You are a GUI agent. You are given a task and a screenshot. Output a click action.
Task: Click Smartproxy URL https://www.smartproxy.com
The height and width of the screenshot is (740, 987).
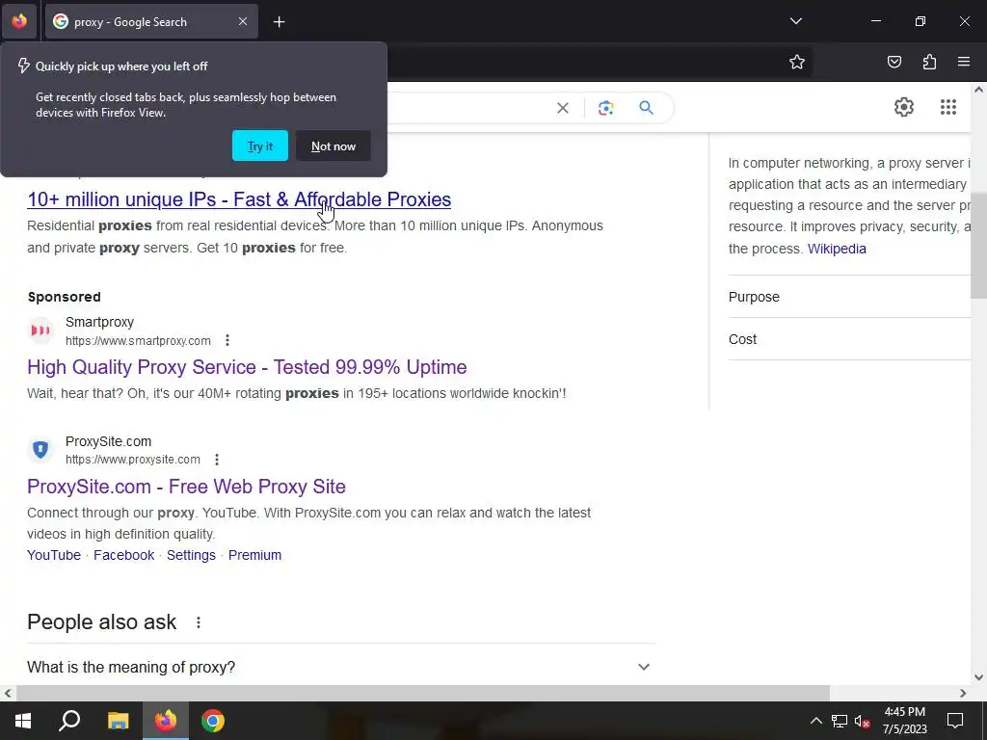click(x=138, y=341)
